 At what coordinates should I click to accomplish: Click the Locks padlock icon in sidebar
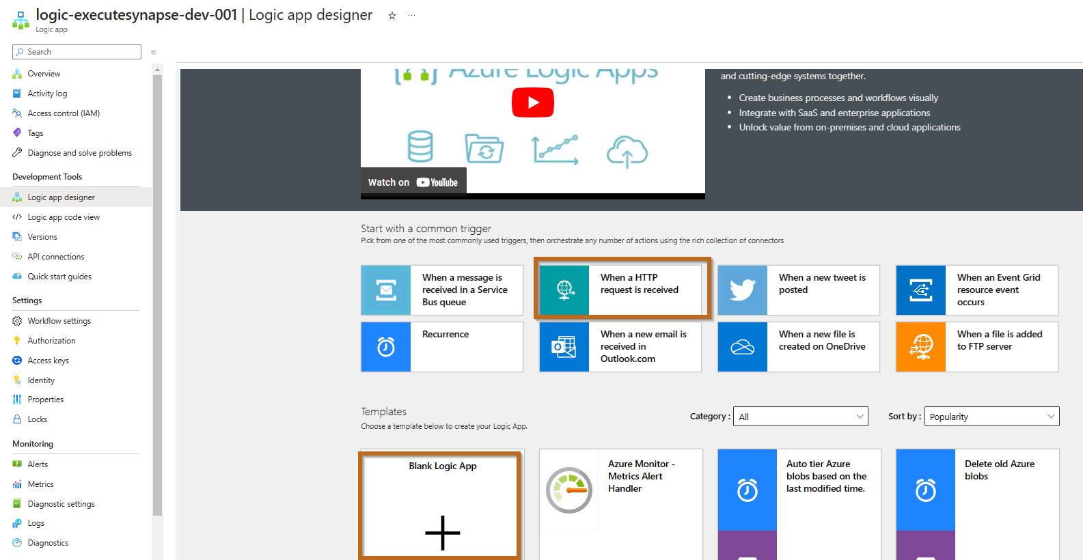click(x=17, y=419)
